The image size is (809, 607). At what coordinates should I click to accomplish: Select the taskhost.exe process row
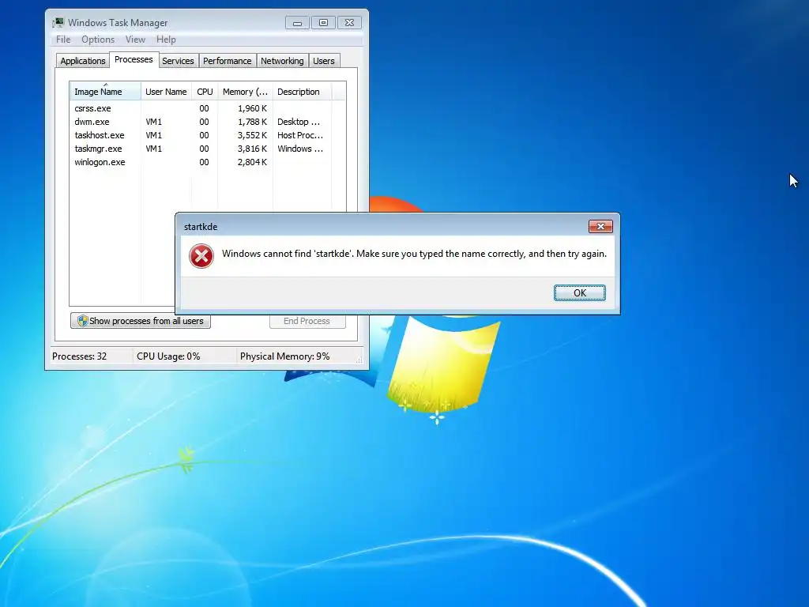click(208, 135)
